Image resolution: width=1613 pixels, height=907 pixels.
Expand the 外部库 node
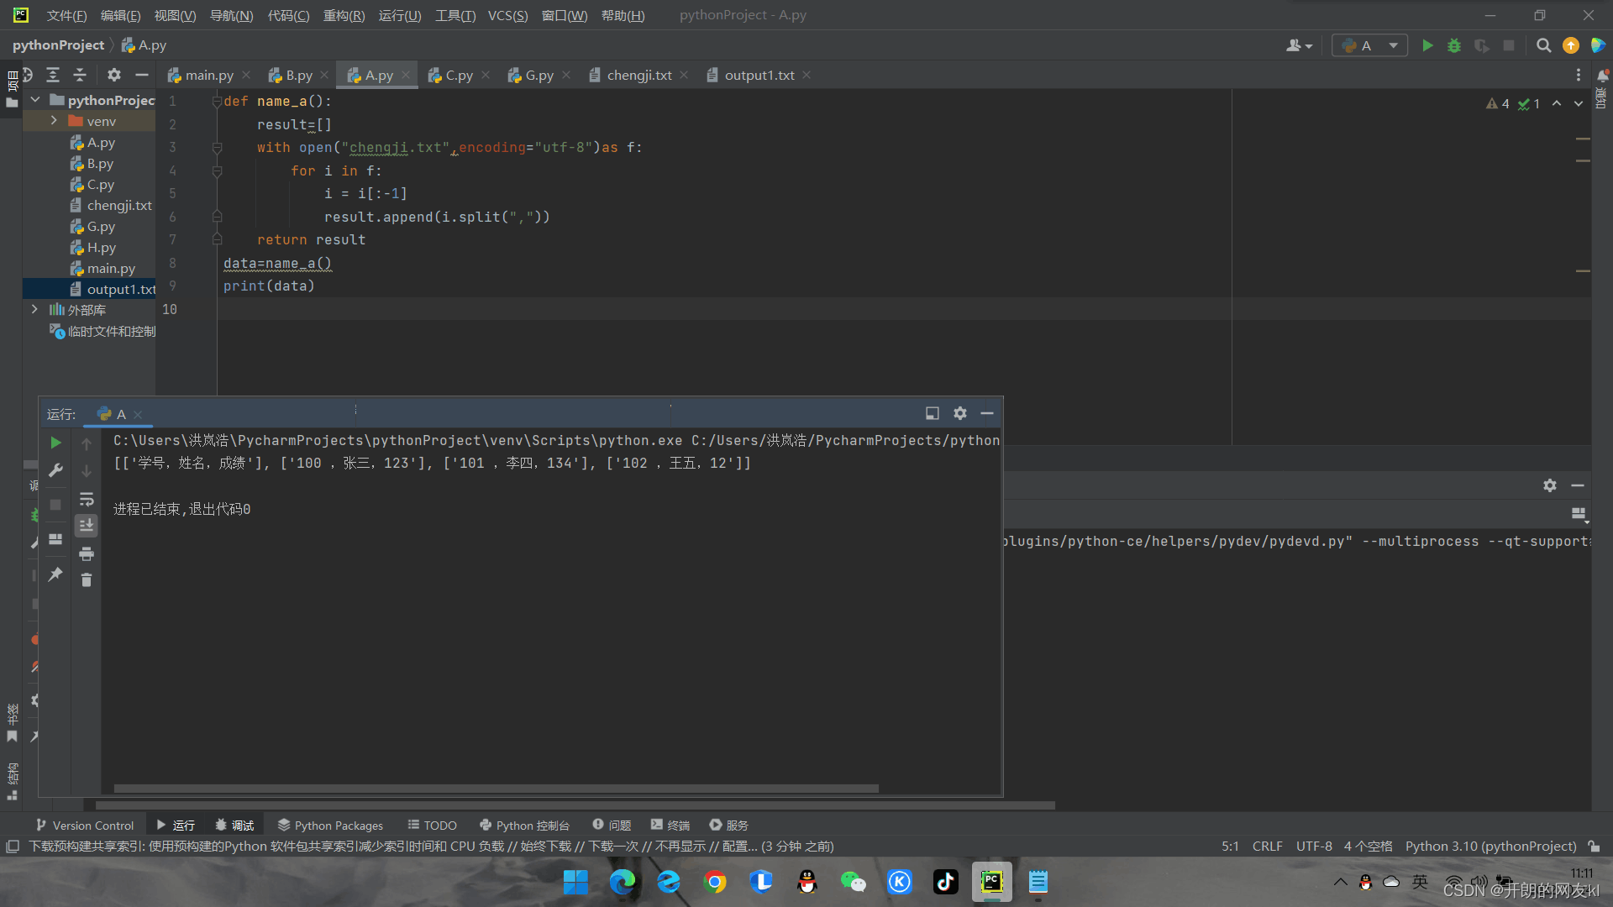click(x=34, y=310)
